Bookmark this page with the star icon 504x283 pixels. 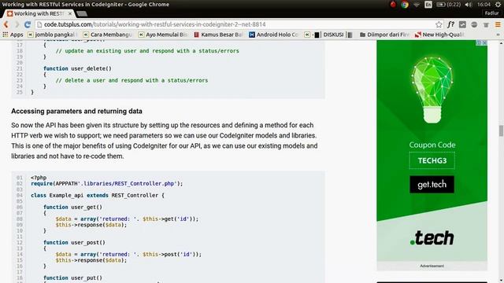[439, 24]
